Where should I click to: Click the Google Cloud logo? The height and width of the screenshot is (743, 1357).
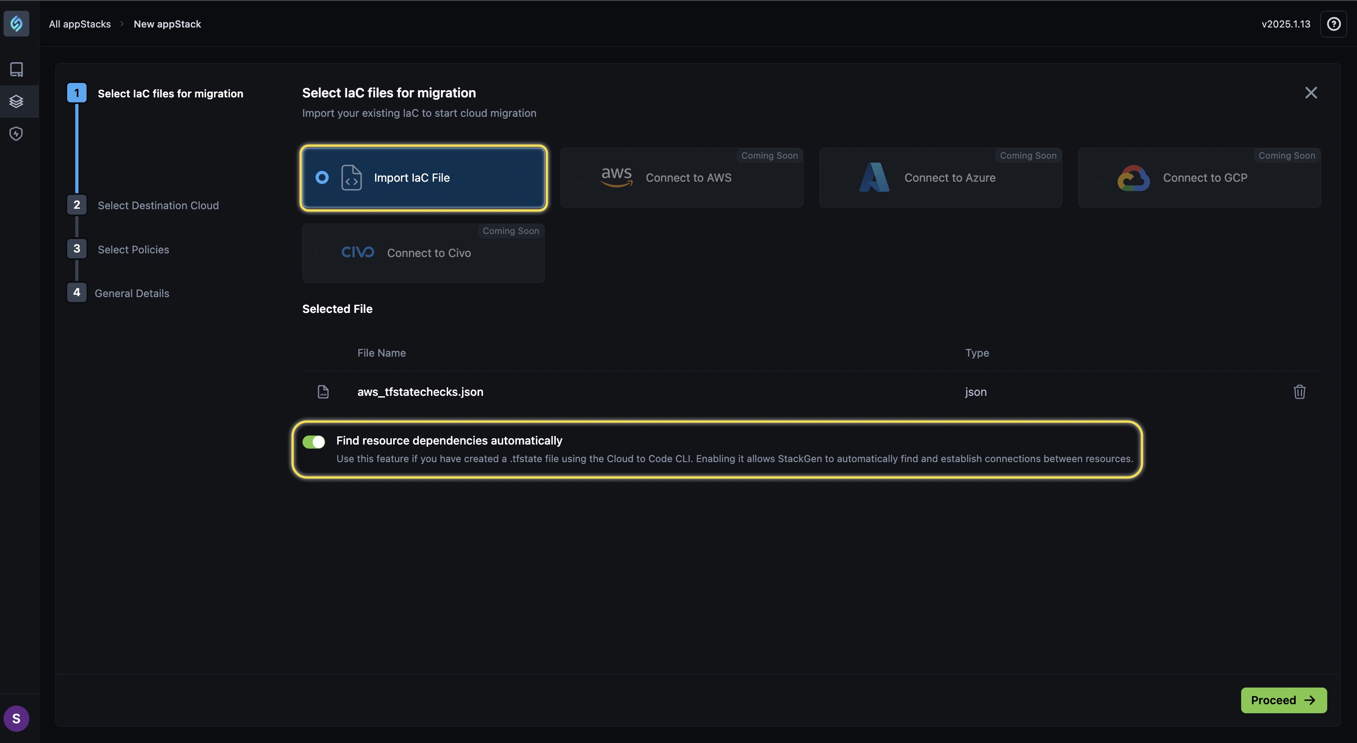(x=1133, y=178)
